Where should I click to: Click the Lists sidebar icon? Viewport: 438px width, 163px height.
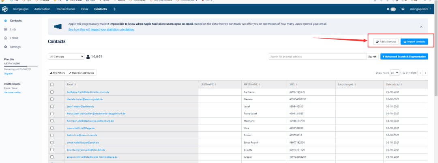point(6,29)
